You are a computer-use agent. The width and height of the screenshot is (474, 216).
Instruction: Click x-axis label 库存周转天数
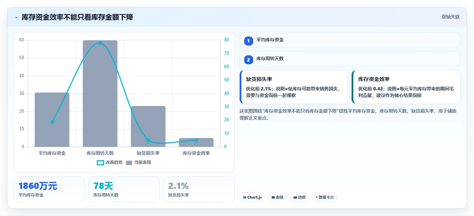(x=100, y=153)
